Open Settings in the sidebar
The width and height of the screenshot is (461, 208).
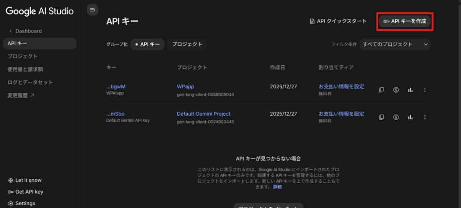[x=25, y=203]
